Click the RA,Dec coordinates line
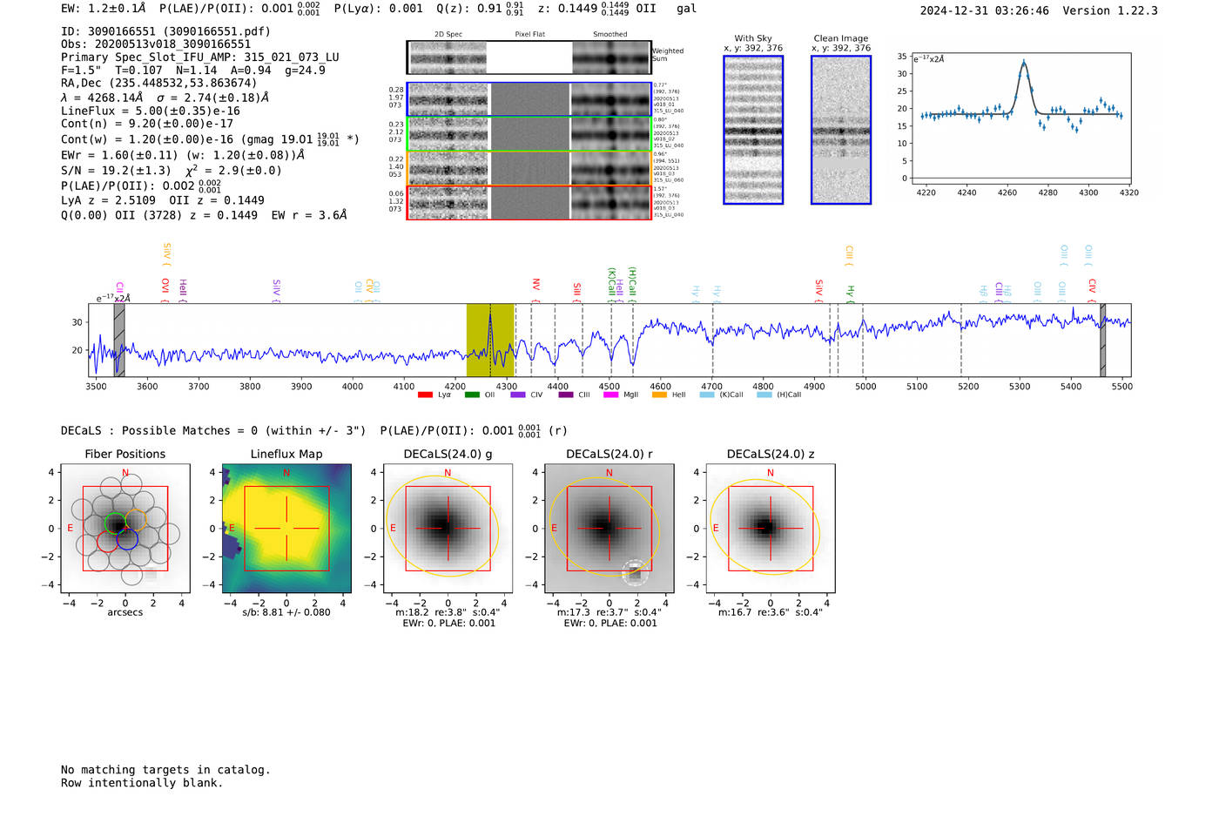The image size is (1219, 830). pos(158,84)
